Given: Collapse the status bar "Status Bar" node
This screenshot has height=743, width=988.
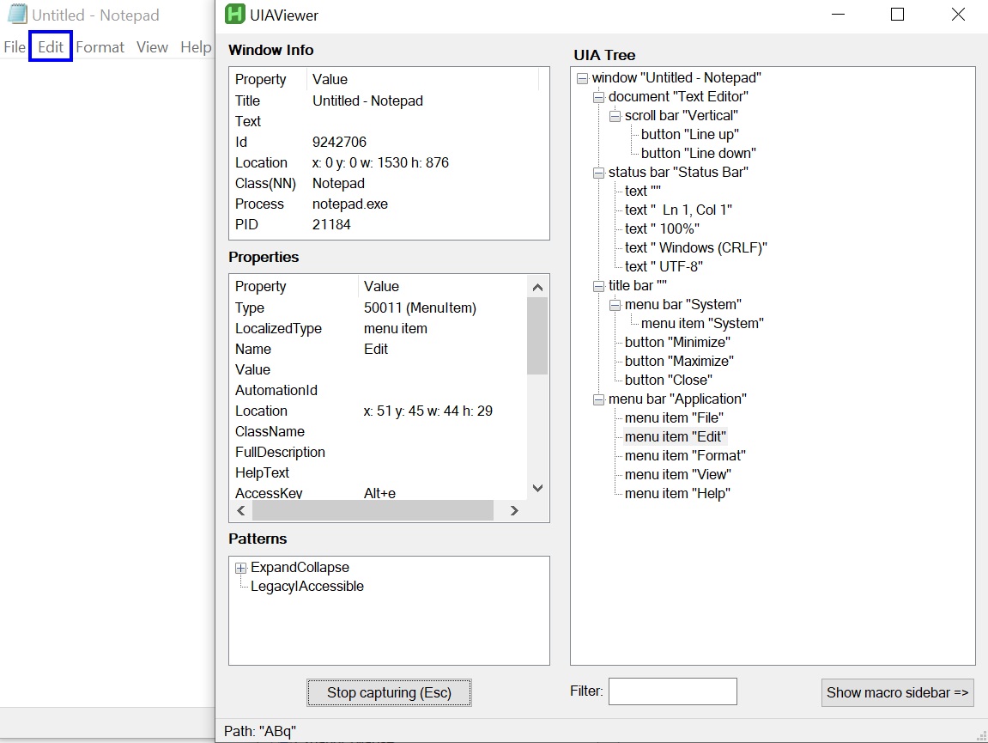Looking at the screenshot, I should (598, 172).
